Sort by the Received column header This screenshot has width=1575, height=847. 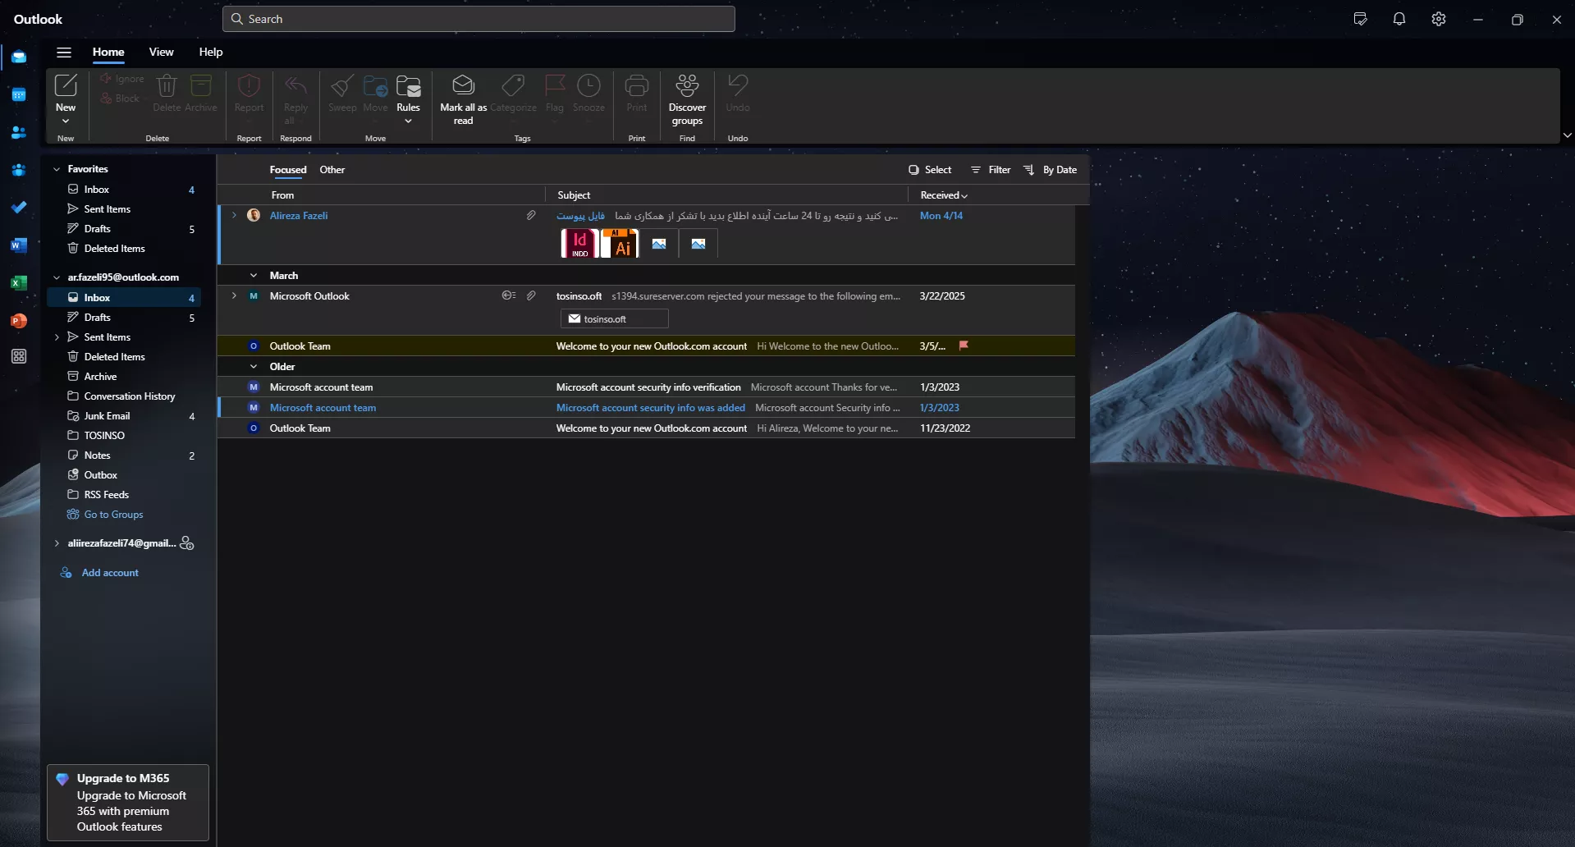click(x=944, y=195)
